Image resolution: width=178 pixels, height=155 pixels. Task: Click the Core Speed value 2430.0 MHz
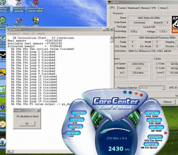coord(138,64)
